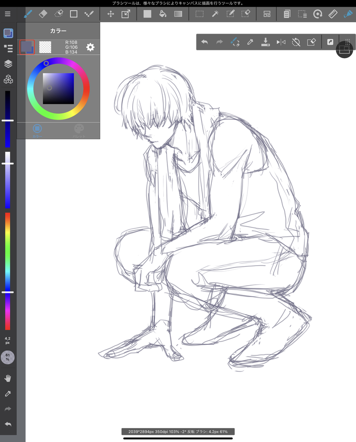The width and height of the screenshot is (356, 442).
Task: Click the B:134 color value
Action: click(71, 52)
